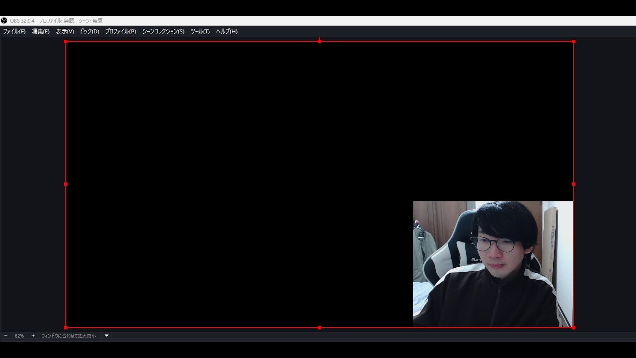Click the bottom-left red selection handle
This screenshot has height=358, width=636.
(x=66, y=328)
